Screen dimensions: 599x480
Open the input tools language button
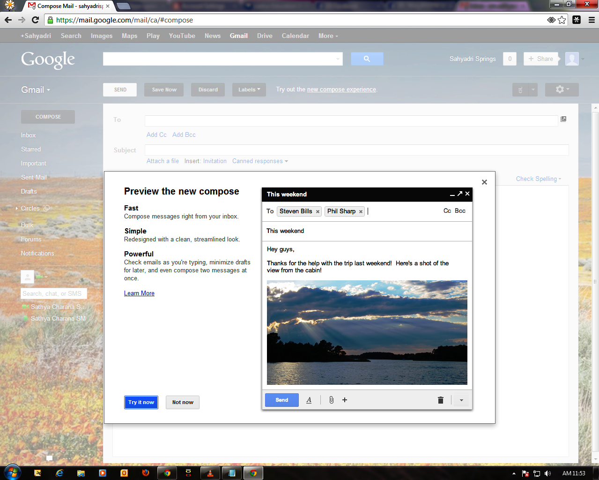point(520,90)
